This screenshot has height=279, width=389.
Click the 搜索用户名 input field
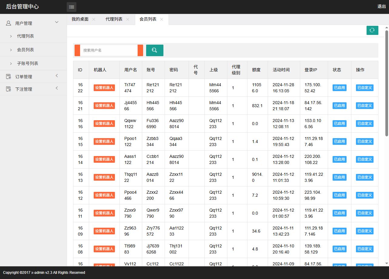109,50
